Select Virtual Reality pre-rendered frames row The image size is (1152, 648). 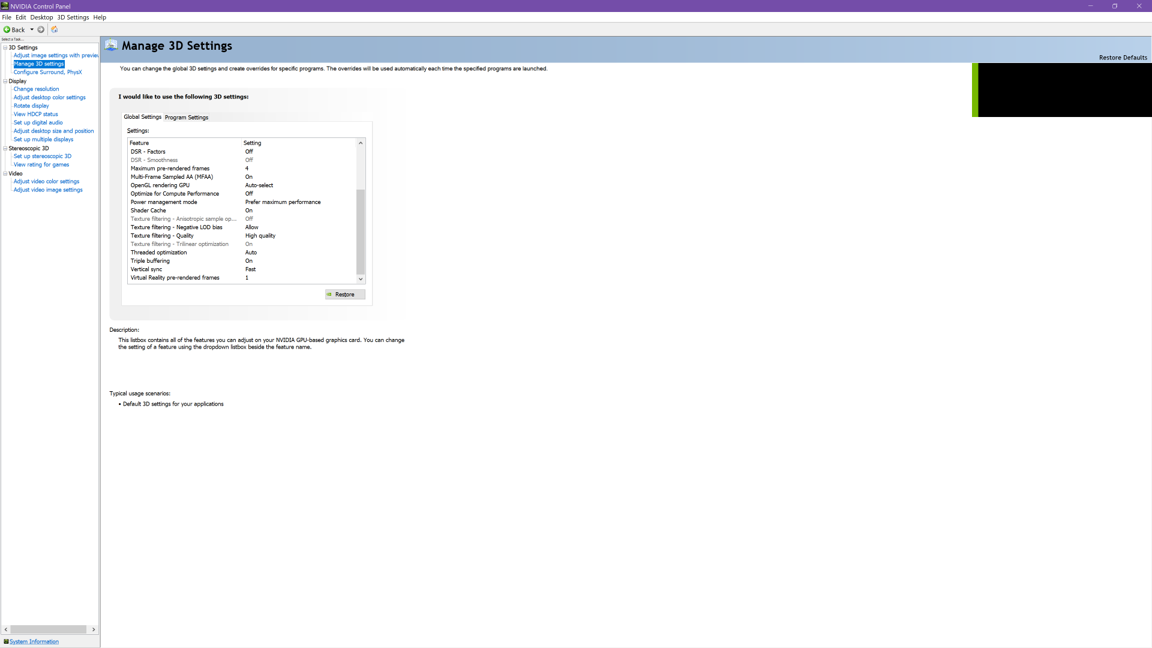242,278
